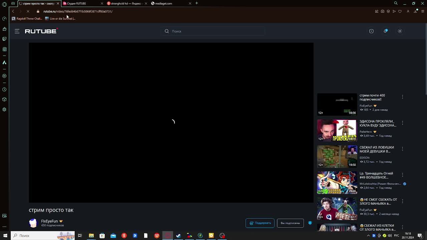Open the upload video plus icon
The image size is (427, 240).
point(371,31)
